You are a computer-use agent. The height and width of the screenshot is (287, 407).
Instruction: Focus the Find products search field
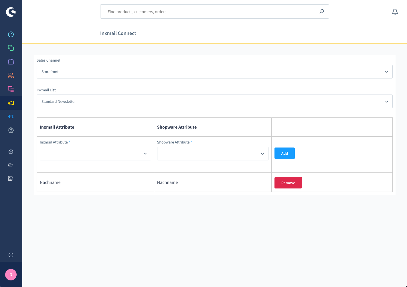point(215,11)
